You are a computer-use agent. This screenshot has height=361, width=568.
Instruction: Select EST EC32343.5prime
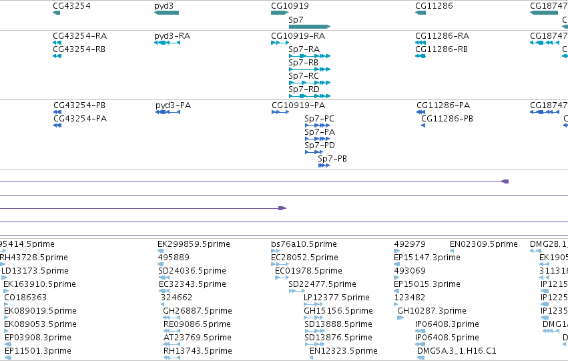pyautogui.click(x=192, y=284)
